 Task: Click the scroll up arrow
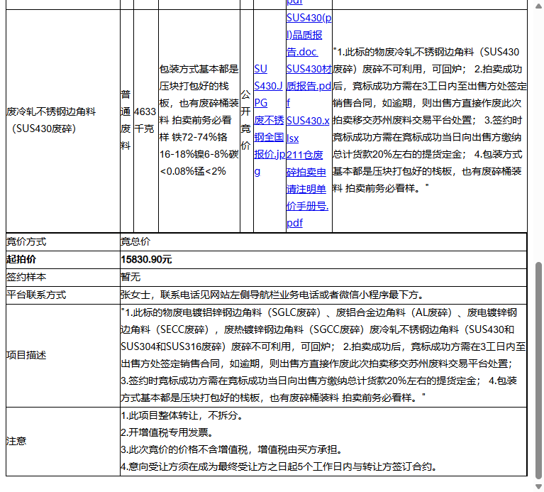click(538, 6)
